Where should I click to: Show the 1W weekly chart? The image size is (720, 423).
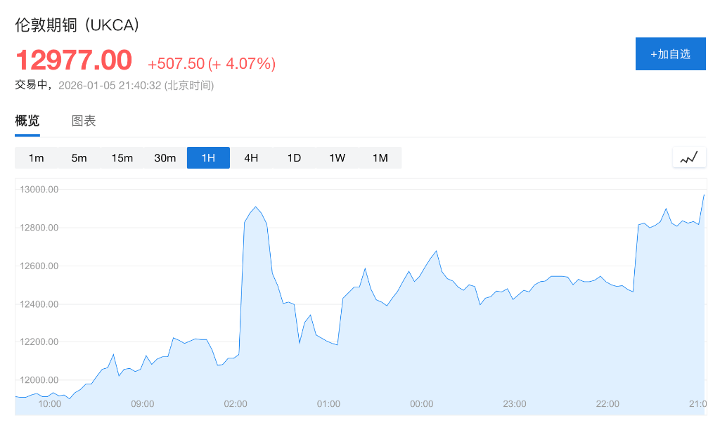pos(337,158)
